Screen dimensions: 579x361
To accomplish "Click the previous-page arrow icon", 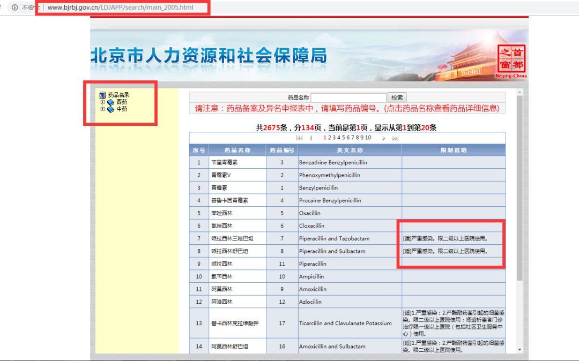I will (311, 138).
